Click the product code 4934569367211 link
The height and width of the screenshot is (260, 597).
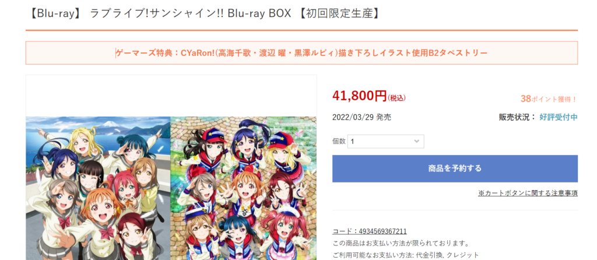pyautogui.click(x=369, y=231)
